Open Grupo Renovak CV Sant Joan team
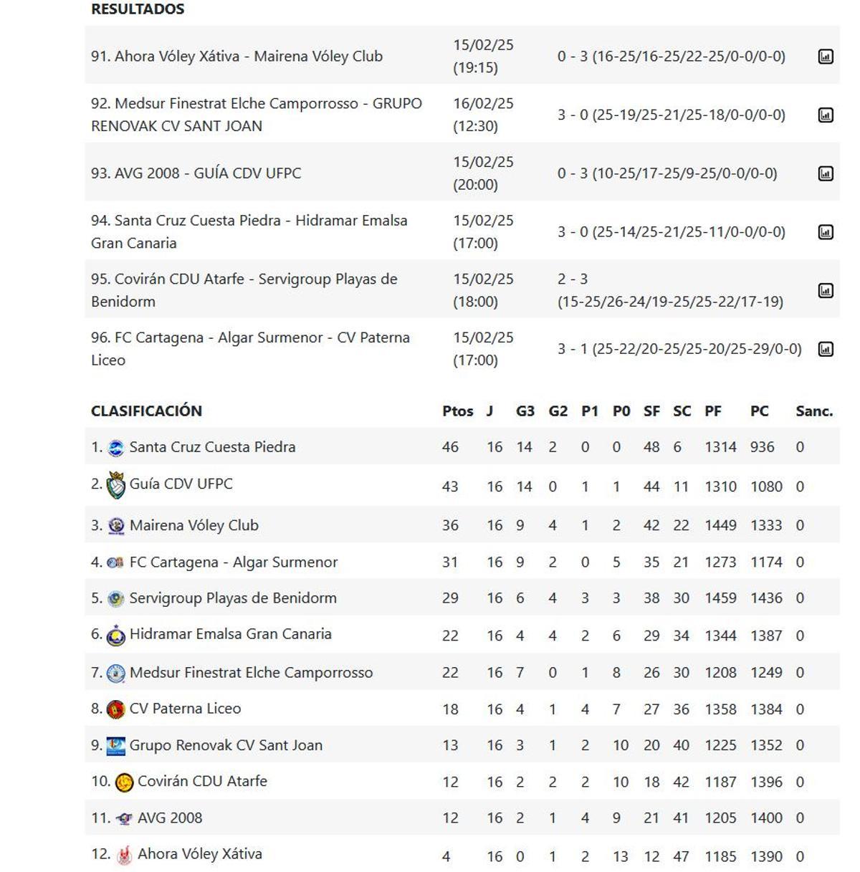Viewport: 860px width, 872px height. [226, 745]
